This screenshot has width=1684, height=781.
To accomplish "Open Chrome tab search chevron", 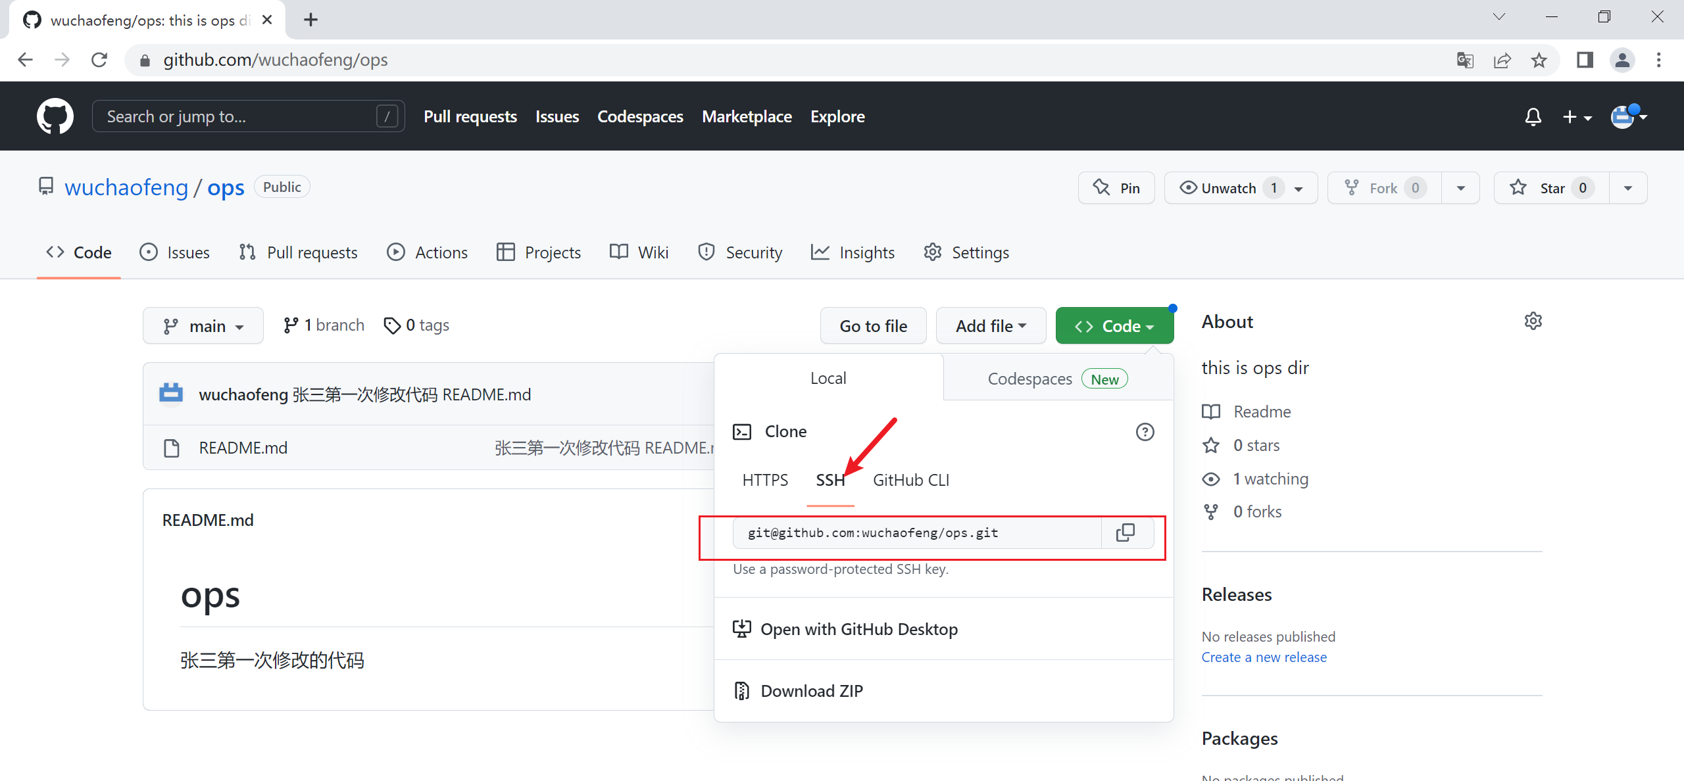I will click(x=1499, y=17).
